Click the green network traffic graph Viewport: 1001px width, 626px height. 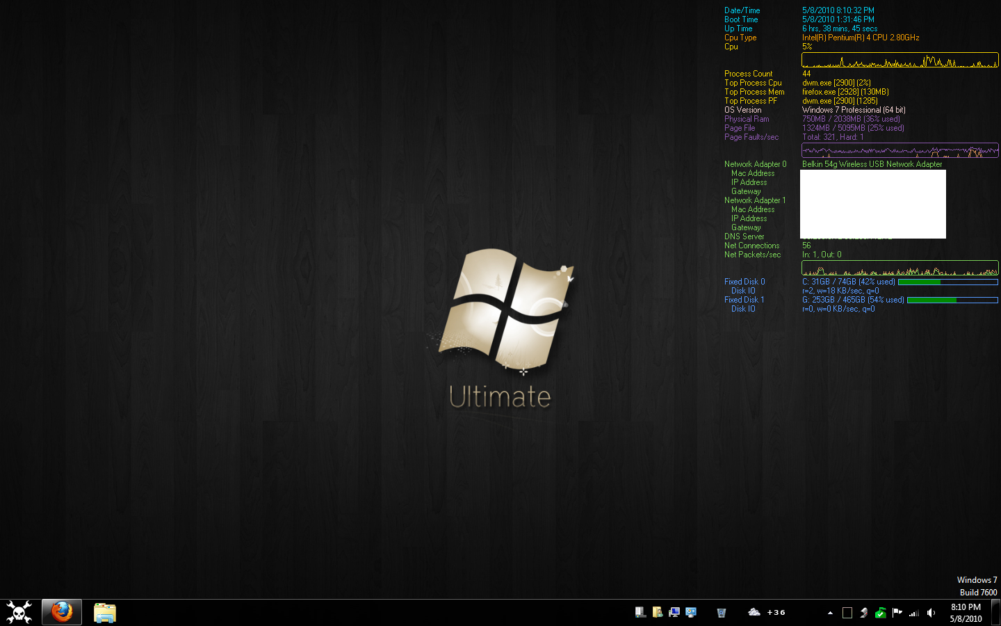(x=900, y=268)
